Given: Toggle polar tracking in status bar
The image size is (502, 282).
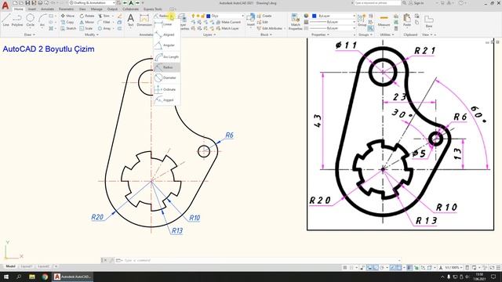Looking at the screenshot, I should (x=382, y=267).
